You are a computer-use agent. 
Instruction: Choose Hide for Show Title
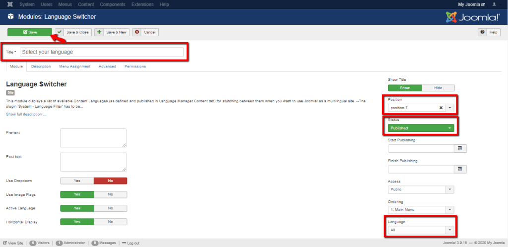click(439, 88)
